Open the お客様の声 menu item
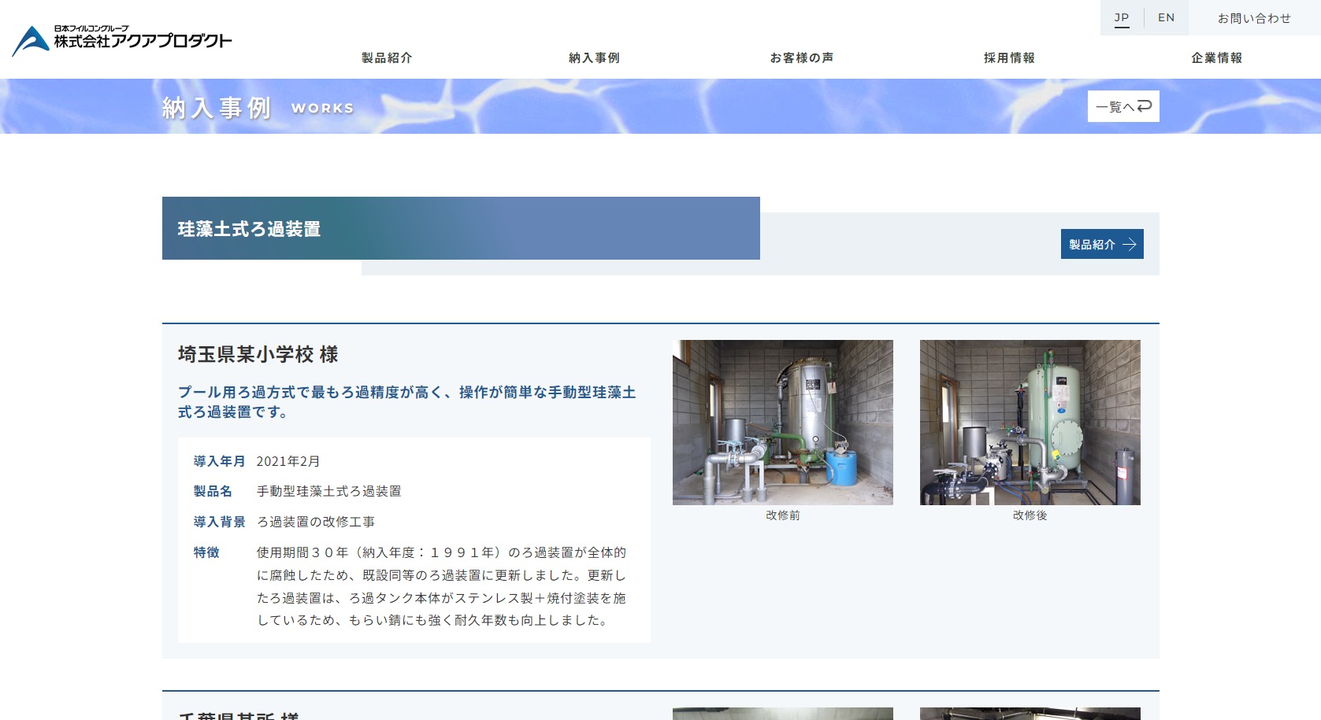 [x=802, y=58]
